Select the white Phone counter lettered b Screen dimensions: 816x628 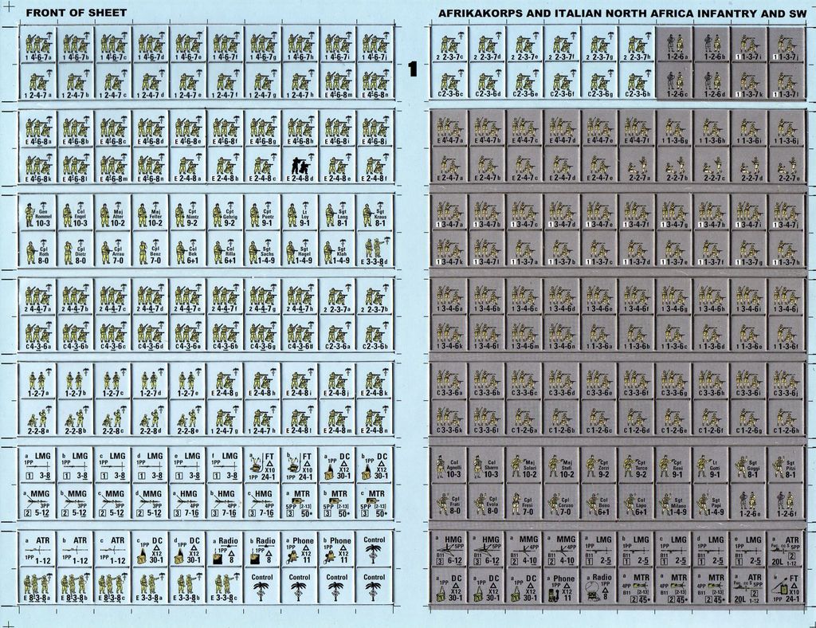(x=337, y=551)
